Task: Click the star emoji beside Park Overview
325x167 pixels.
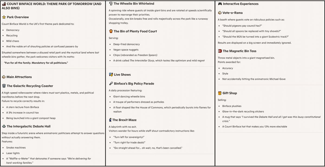Action: point(4,17)
